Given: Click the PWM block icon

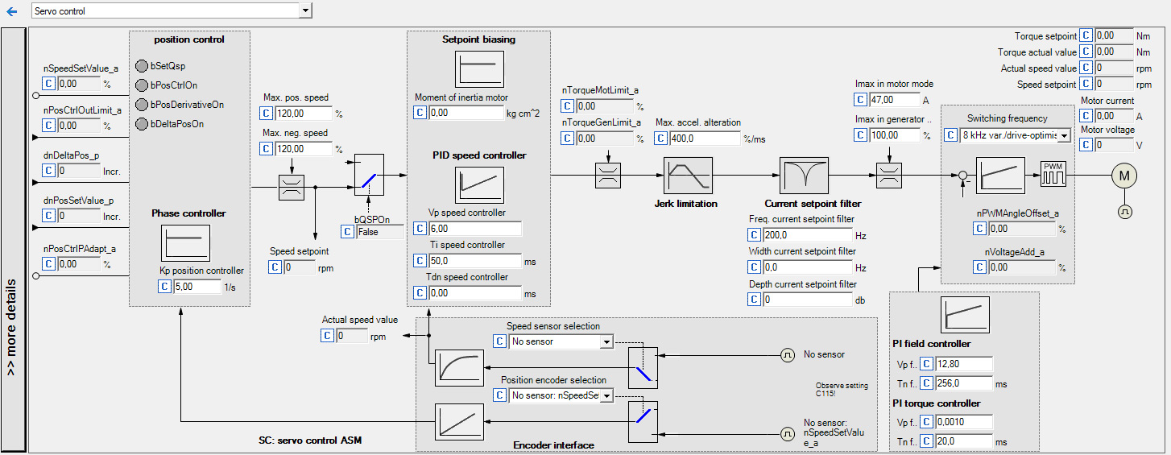Looking at the screenshot, I should pyautogui.click(x=1053, y=174).
